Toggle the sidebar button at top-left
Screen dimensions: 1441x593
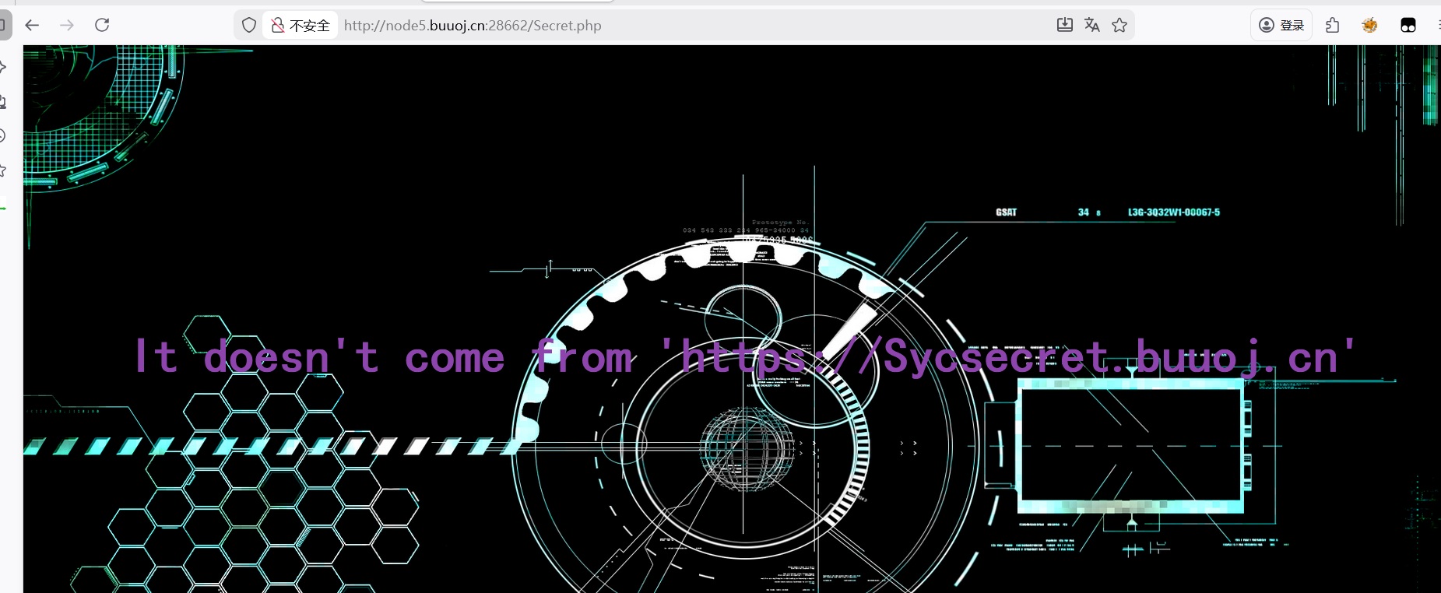pos(4,25)
